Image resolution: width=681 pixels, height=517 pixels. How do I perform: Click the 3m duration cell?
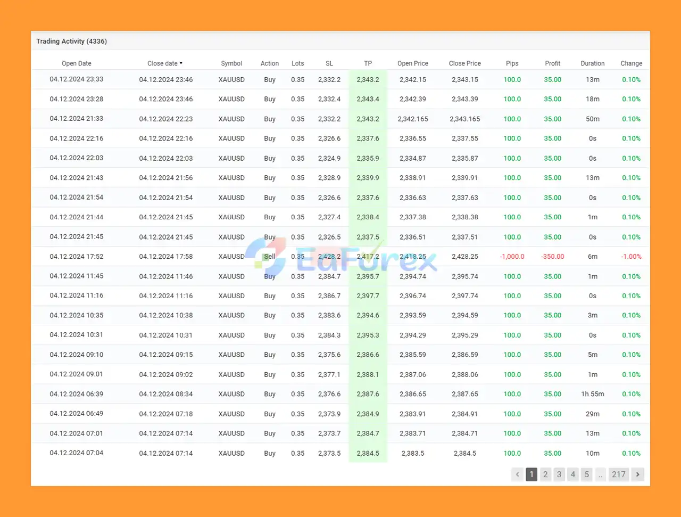[593, 315]
